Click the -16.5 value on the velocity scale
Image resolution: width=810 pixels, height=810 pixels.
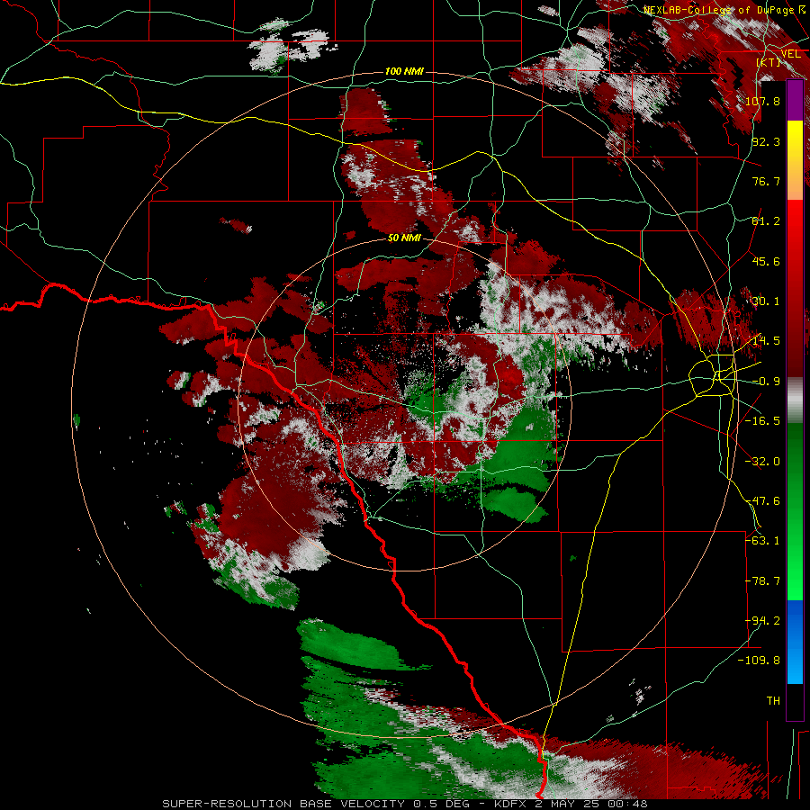762,421
